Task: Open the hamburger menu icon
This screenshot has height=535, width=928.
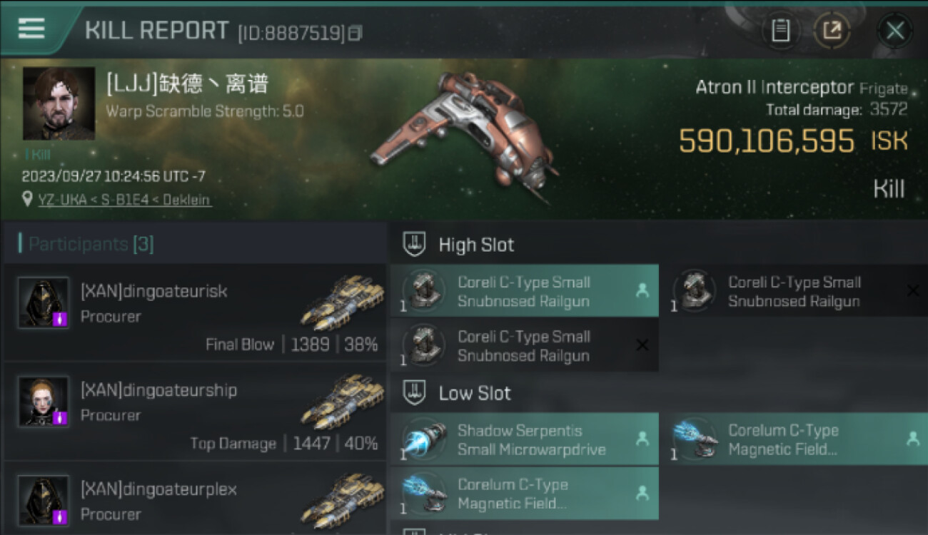Action: coord(31,29)
